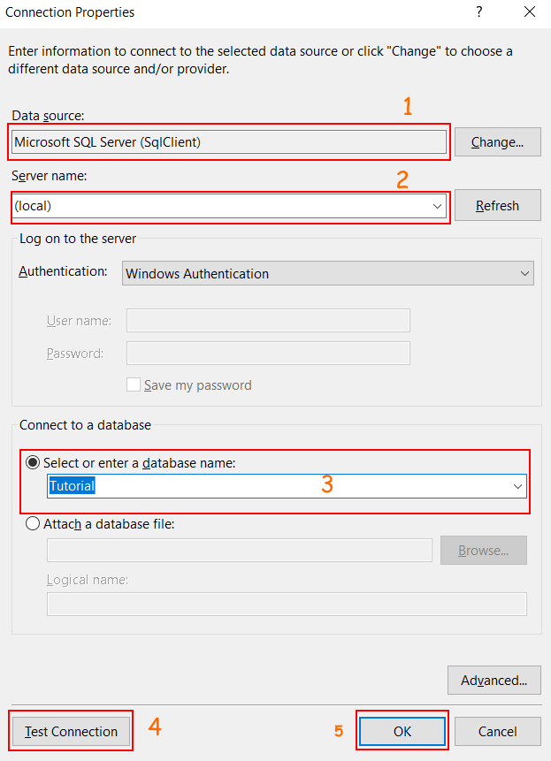Click Test Connection

tap(70, 731)
